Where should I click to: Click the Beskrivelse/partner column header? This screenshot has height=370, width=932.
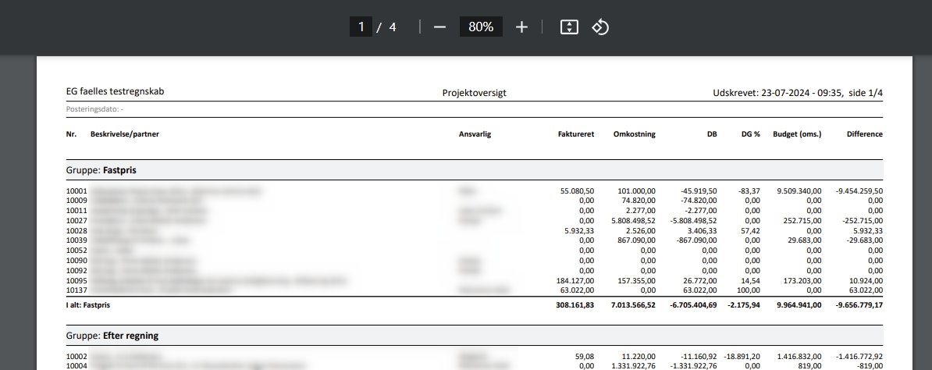click(125, 134)
